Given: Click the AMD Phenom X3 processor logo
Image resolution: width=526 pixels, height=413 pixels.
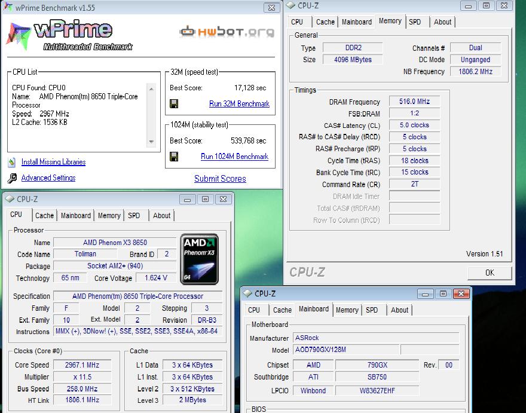Looking at the screenshot, I should pyautogui.click(x=199, y=259).
